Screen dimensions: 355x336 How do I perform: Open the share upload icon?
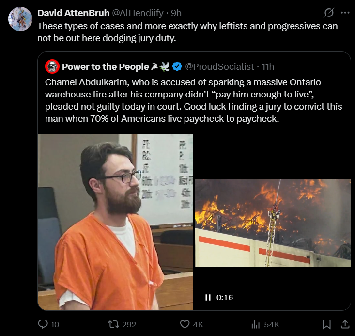coord(345,324)
